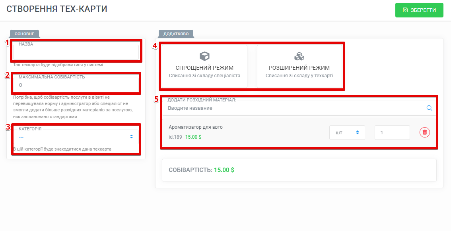The height and width of the screenshot is (231, 451).
Task: Click the green ЗБЕРЕГТИ save button
Action: pyautogui.click(x=419, y=10)
